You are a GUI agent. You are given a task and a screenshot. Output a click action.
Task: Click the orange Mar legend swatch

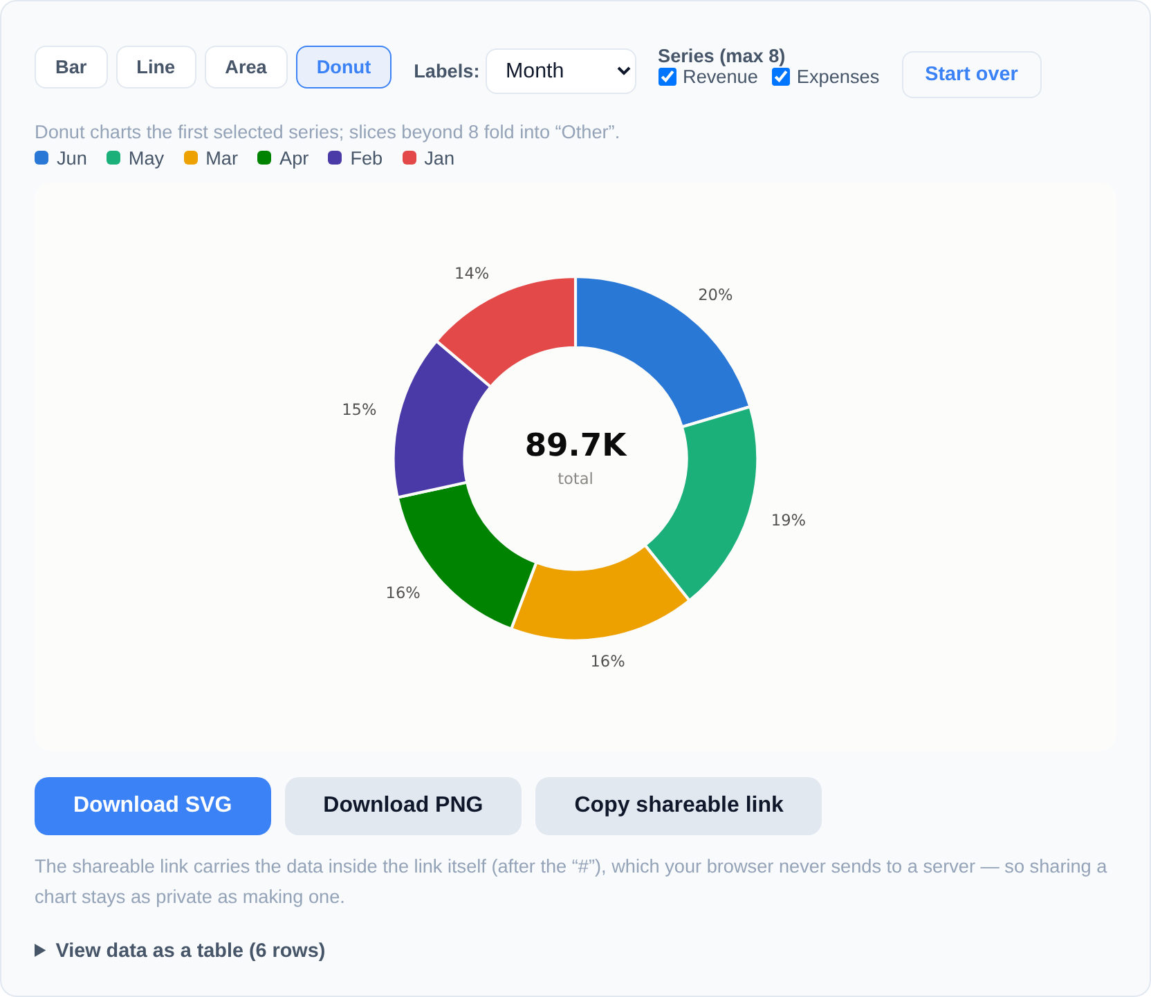pyautogui.click(x=191, y=158)
